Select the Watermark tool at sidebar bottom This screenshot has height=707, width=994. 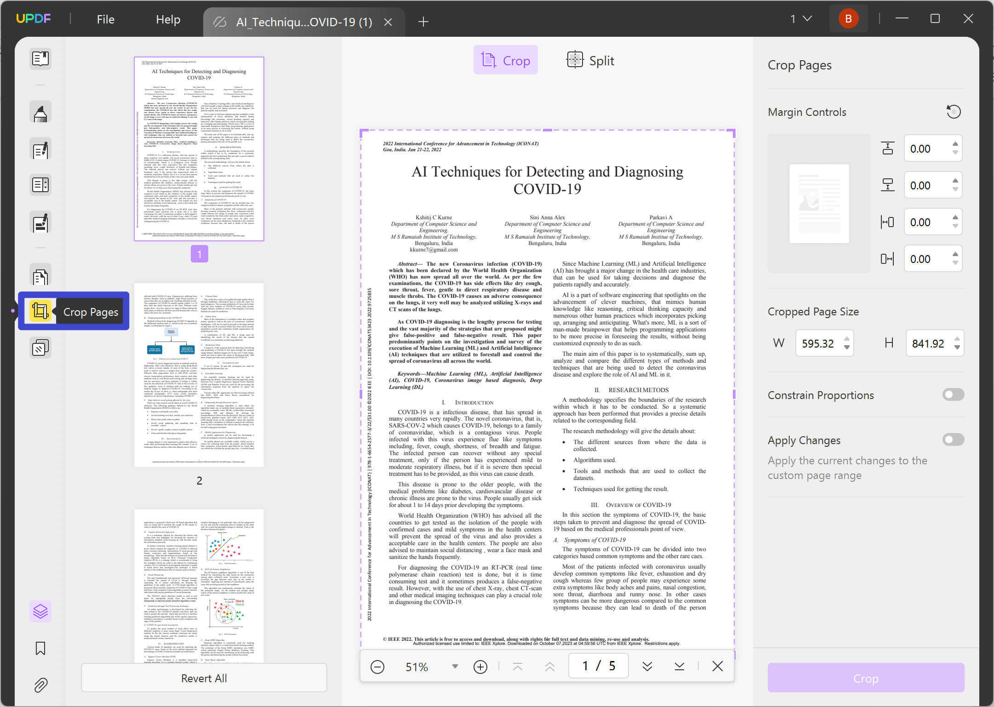click(x=40, y=348)
